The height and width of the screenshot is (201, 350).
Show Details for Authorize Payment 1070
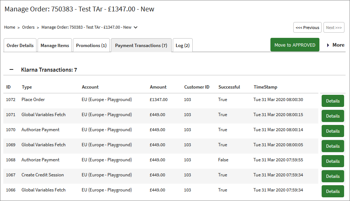[332, 131]
